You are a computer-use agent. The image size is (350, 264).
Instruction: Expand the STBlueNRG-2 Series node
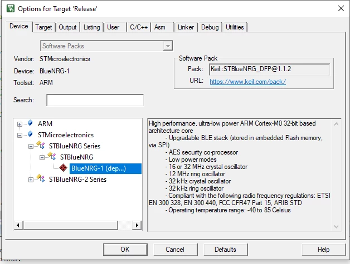(x=31, y=180)
